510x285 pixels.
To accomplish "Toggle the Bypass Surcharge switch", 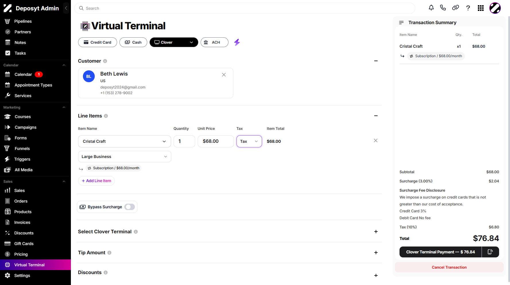I will coord(130,207).
